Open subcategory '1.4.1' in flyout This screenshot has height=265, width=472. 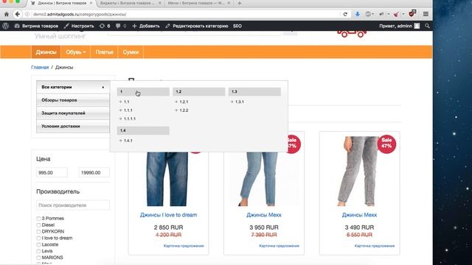pyautogui.click(x=128, y=141)
